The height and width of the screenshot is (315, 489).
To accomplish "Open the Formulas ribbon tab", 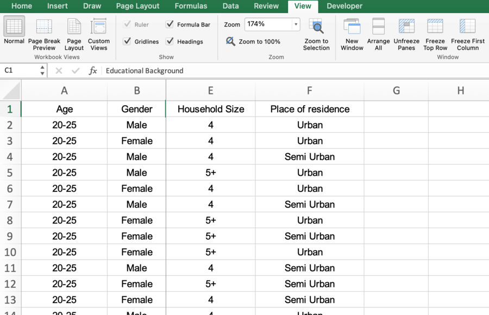I will 191,6.
